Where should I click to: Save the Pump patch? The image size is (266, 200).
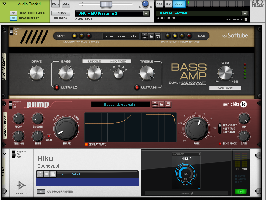pyautogui.click(x=168, y=104)
